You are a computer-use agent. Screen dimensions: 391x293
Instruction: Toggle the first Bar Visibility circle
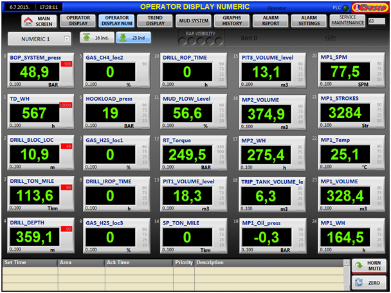183,41
